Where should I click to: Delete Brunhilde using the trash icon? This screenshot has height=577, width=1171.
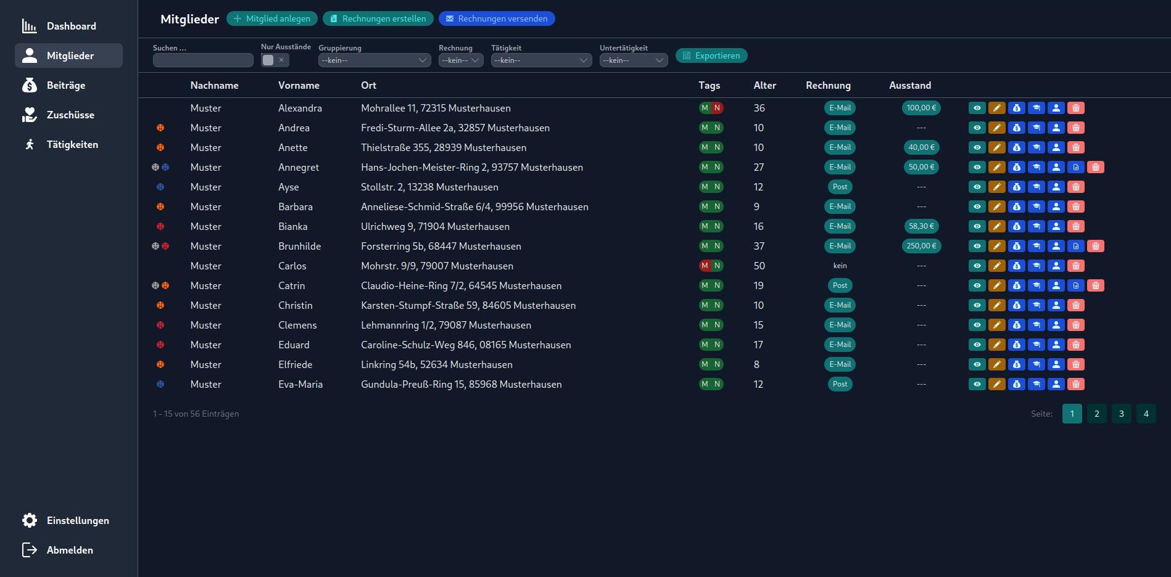point(1095,246)
